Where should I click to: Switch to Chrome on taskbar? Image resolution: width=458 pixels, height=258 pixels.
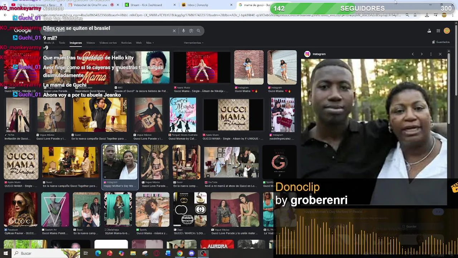(x=180, y=253)
